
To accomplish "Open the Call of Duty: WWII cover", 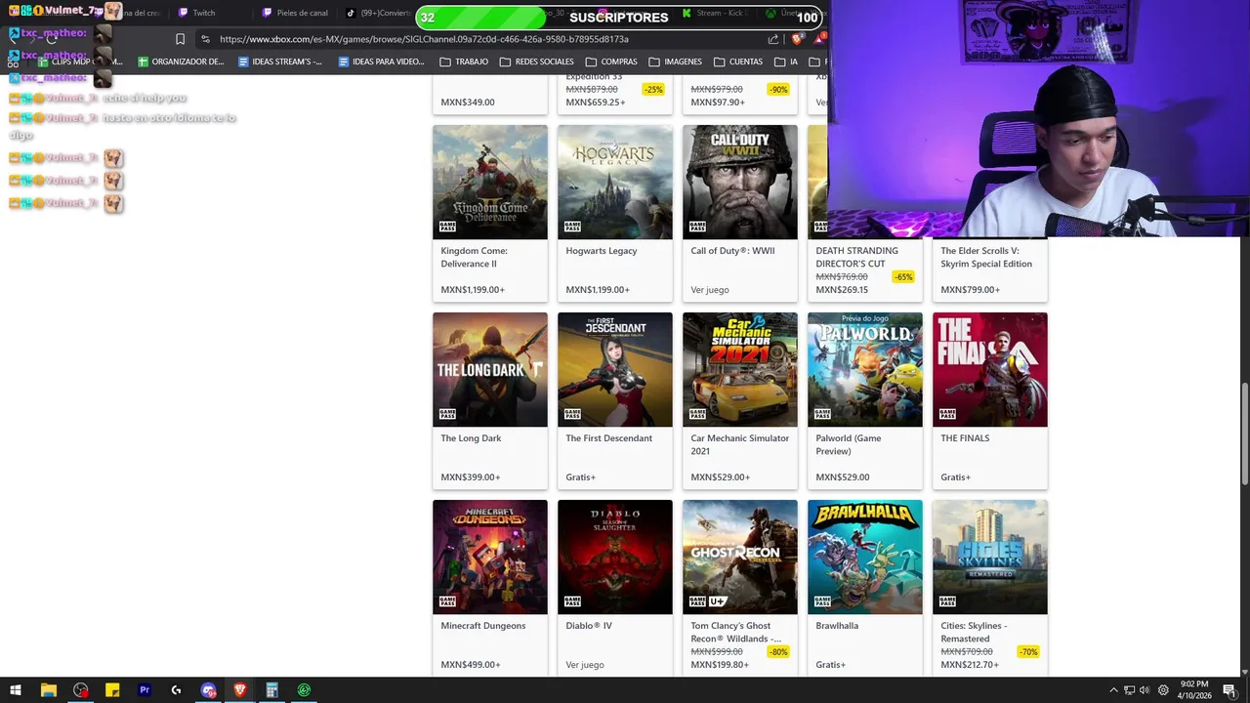I will tap(740, 182).
